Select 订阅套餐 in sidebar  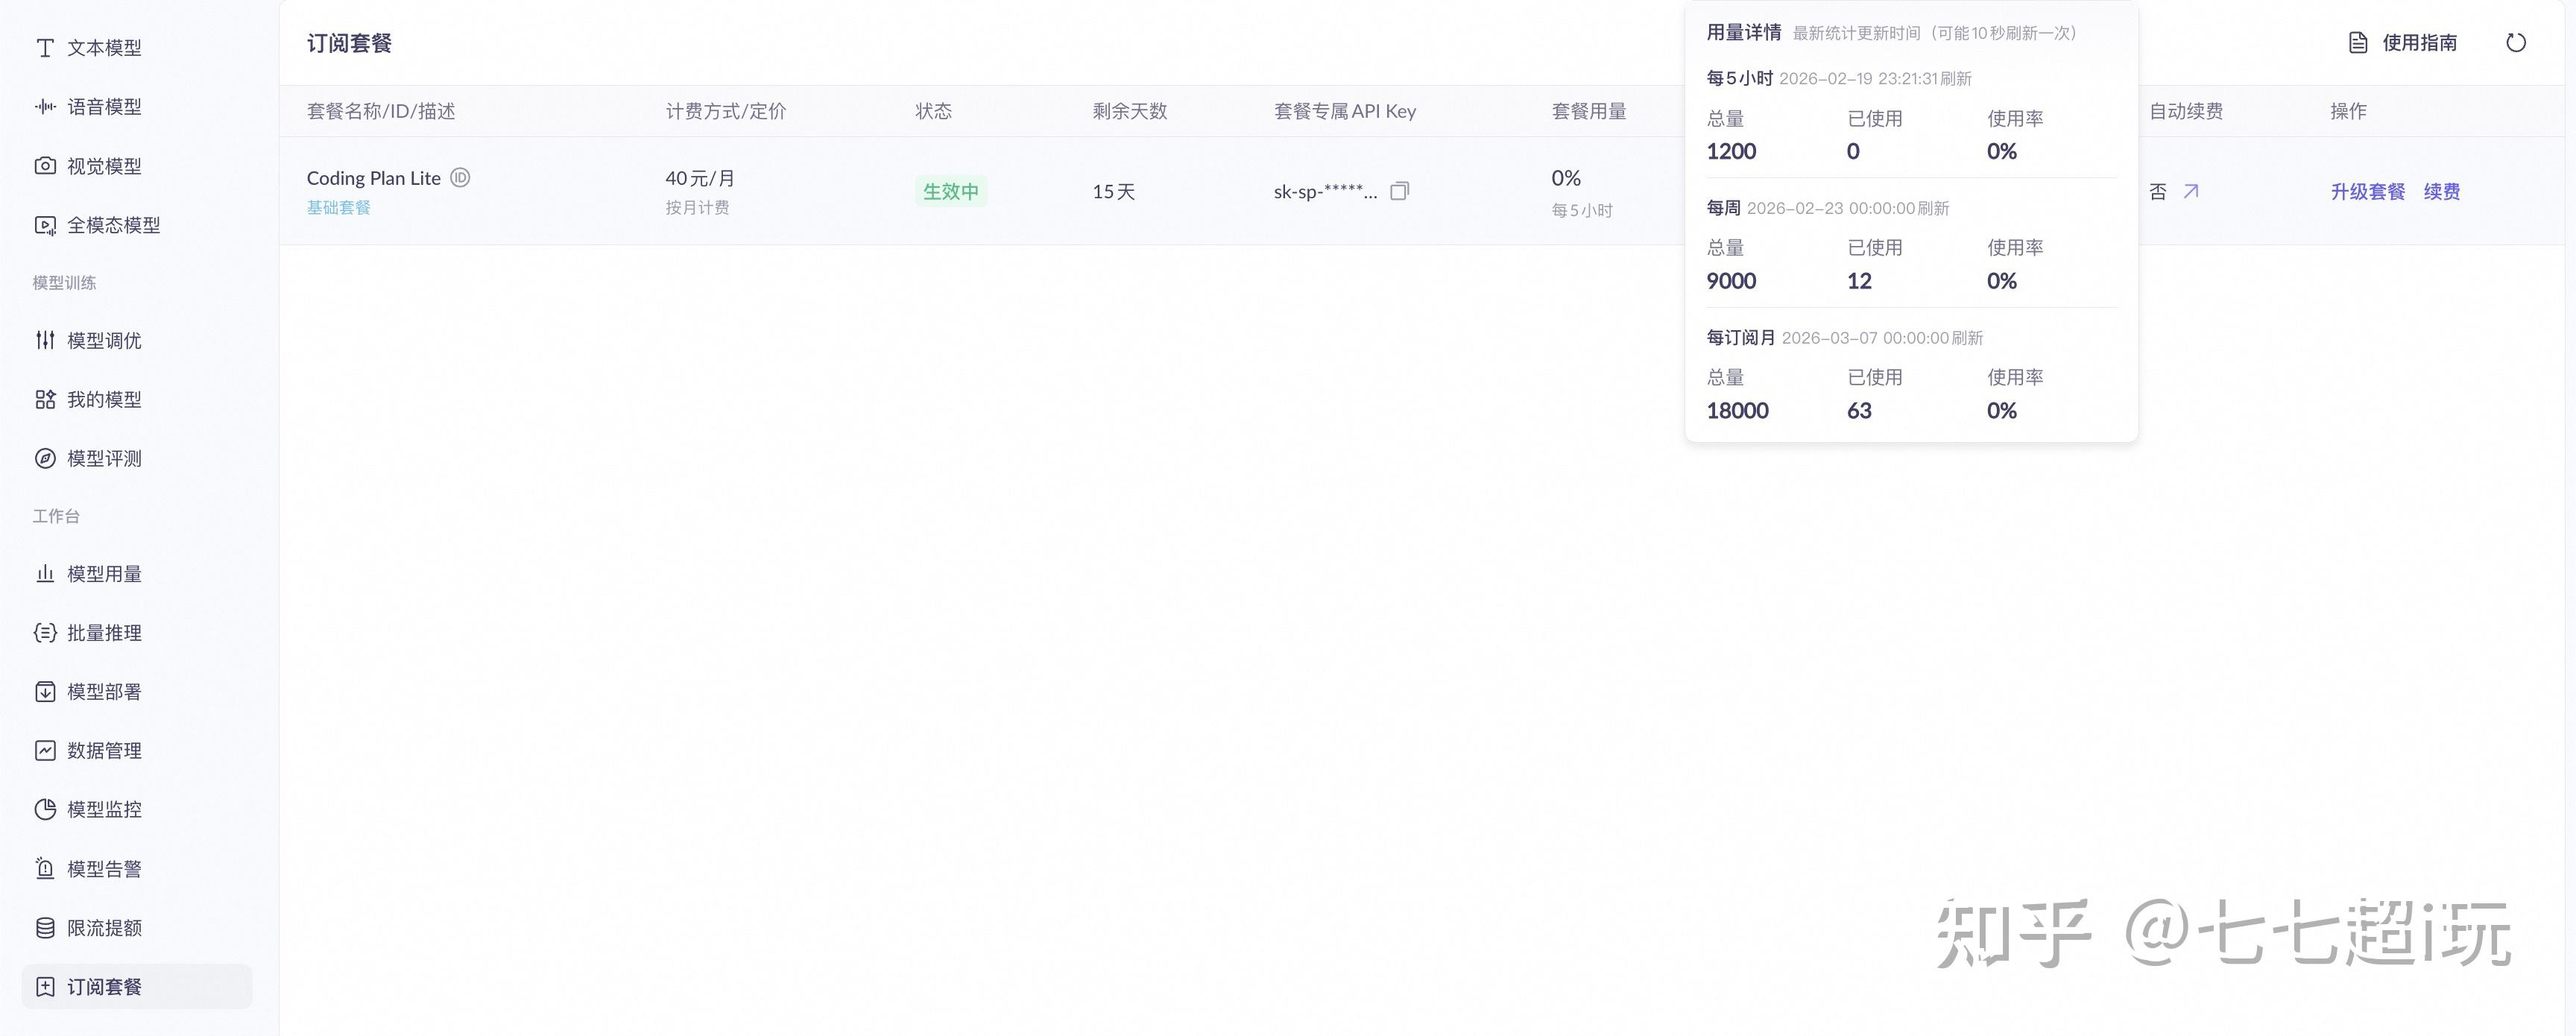136,987
